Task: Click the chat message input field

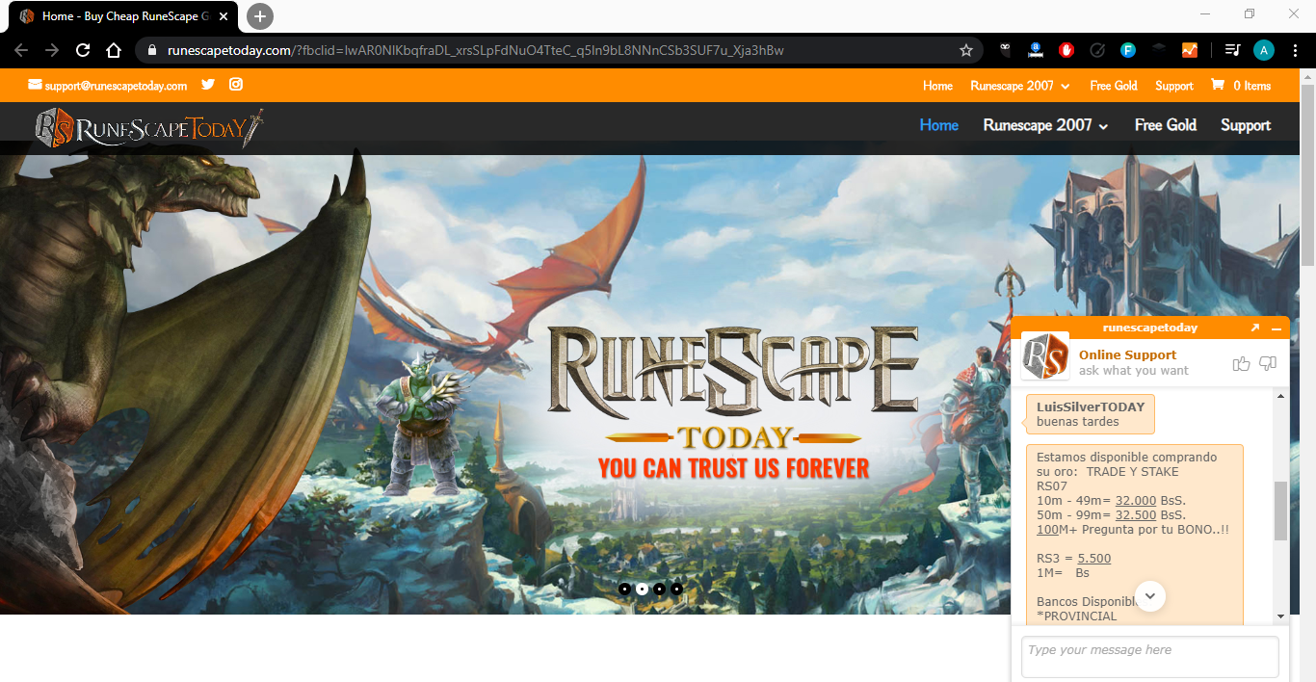Action: click(x=1150, y=656)
